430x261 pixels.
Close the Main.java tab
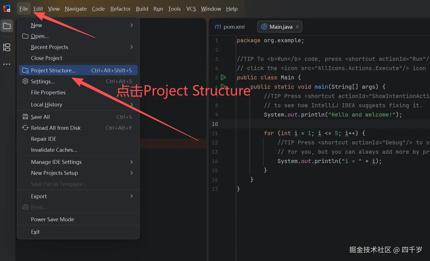(297, 26)
